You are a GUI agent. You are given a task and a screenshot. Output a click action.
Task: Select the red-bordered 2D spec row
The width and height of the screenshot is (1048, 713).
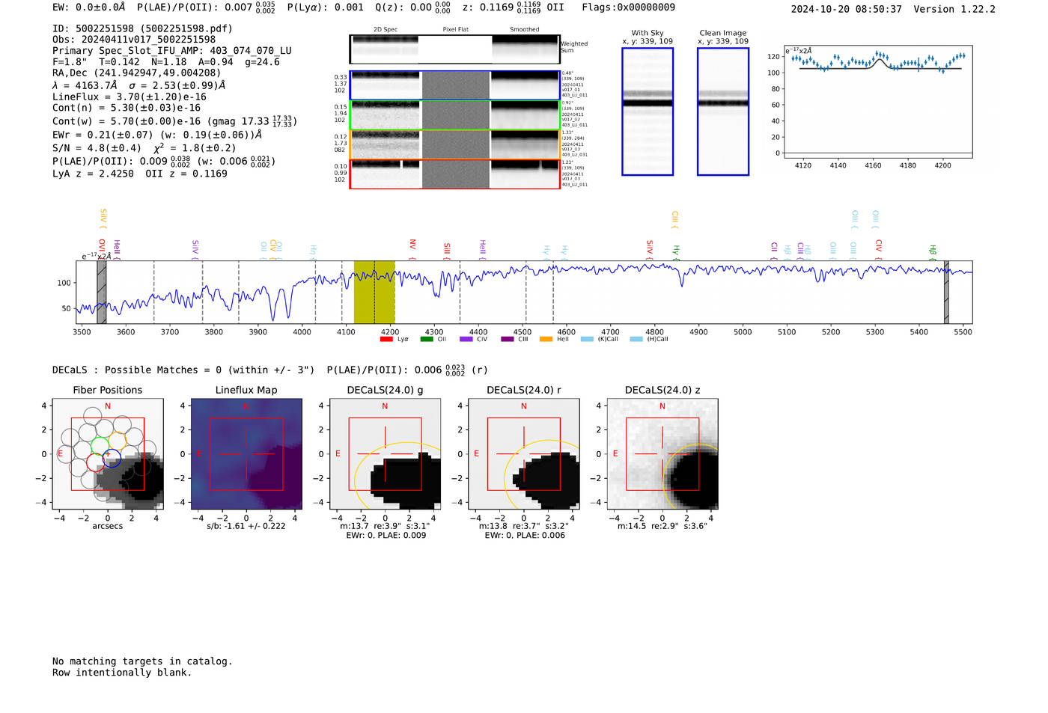[x=454, y=174]
